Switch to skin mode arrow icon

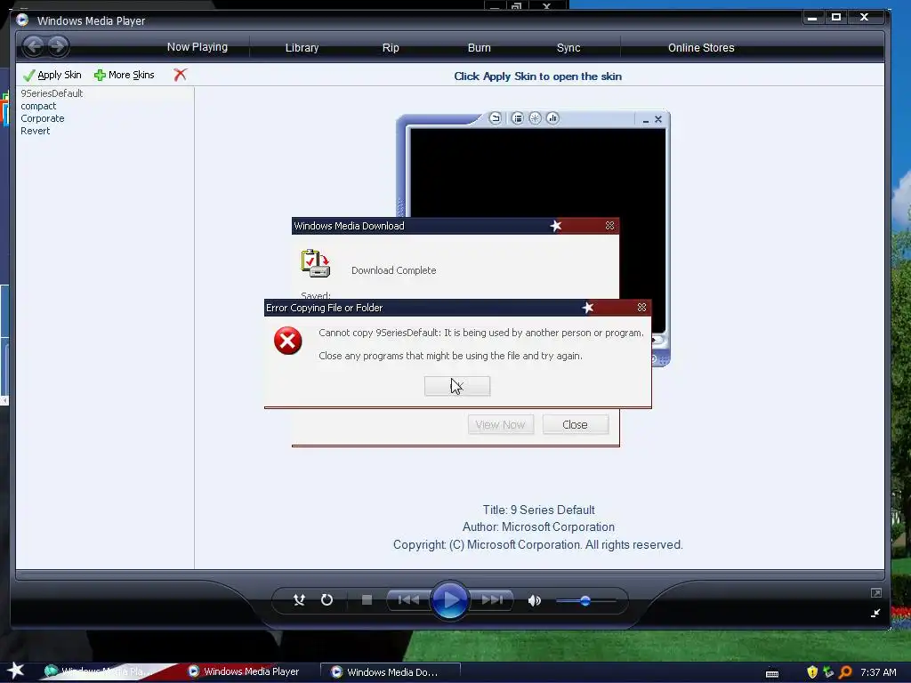(875, 613)
